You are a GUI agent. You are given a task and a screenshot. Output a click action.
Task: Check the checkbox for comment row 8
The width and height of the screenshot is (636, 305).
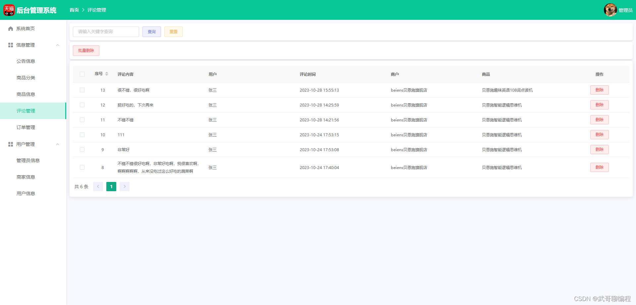pyautogui.click(x=82, y=167)
